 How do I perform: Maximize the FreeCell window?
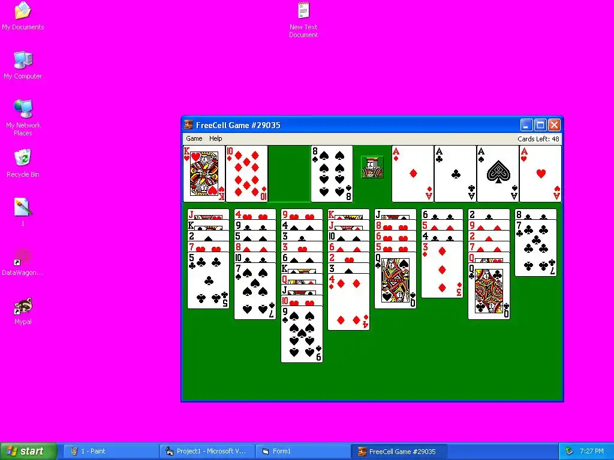coord(540,125)
